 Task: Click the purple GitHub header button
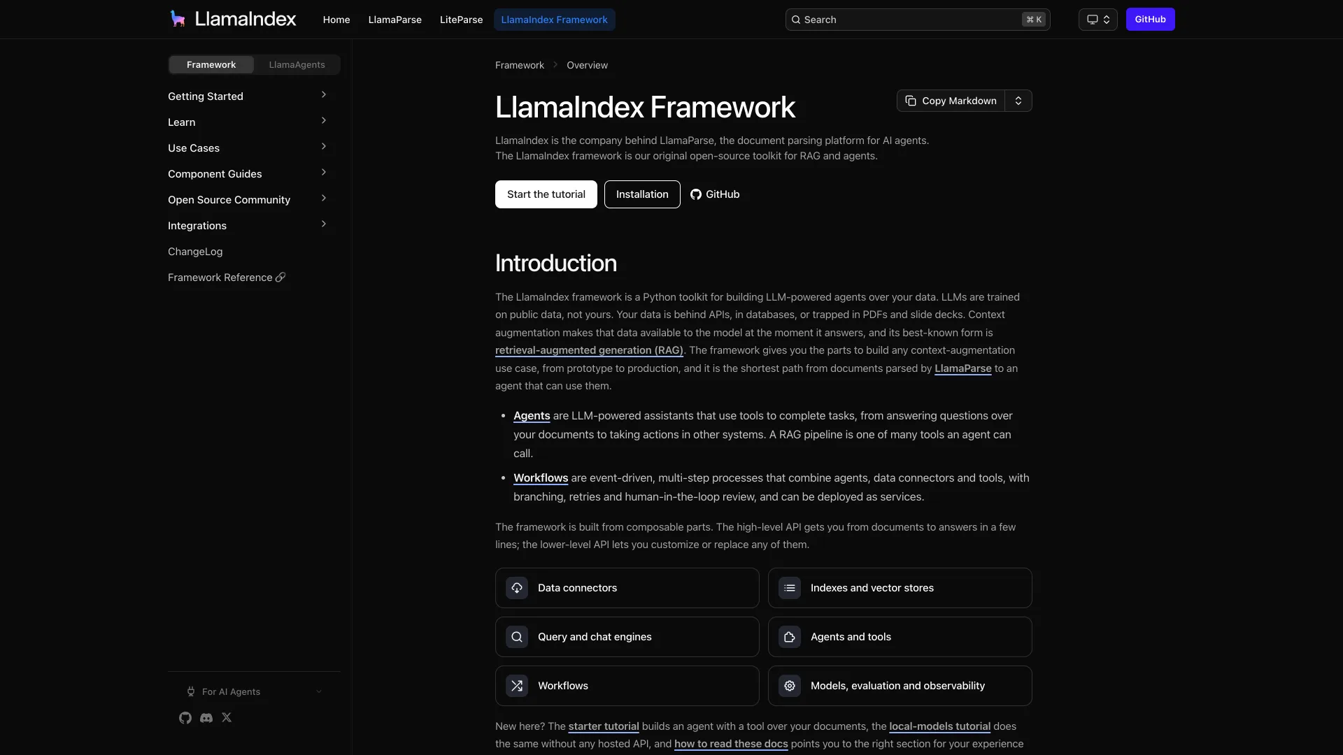coord(1151,20)
